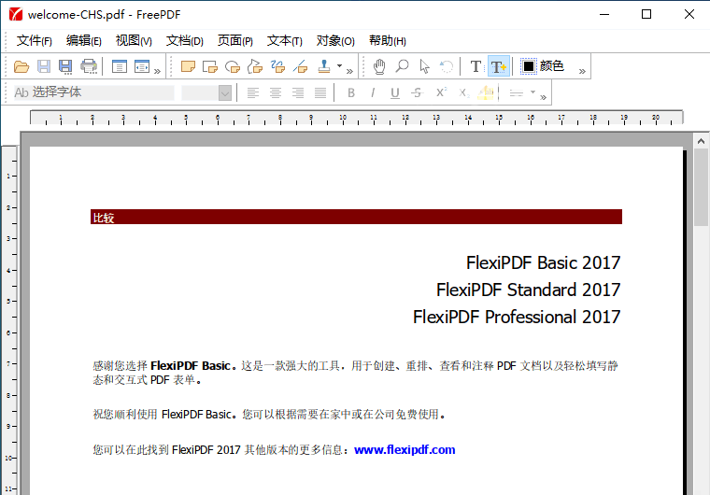Screen dimensions: 710x495
Task: Open the line spacing dropdown arrow
Action: [532, 92]
